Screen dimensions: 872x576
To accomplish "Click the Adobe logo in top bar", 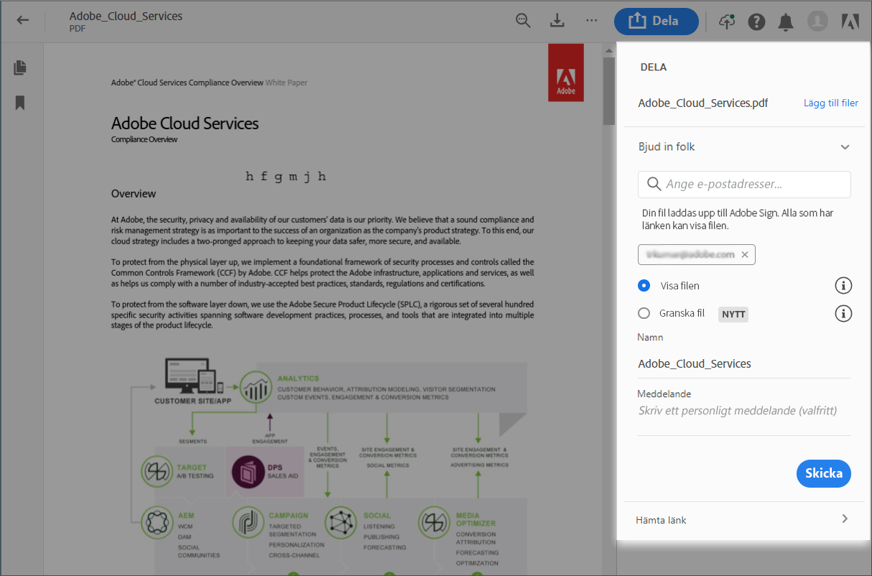I will [850, 22].
